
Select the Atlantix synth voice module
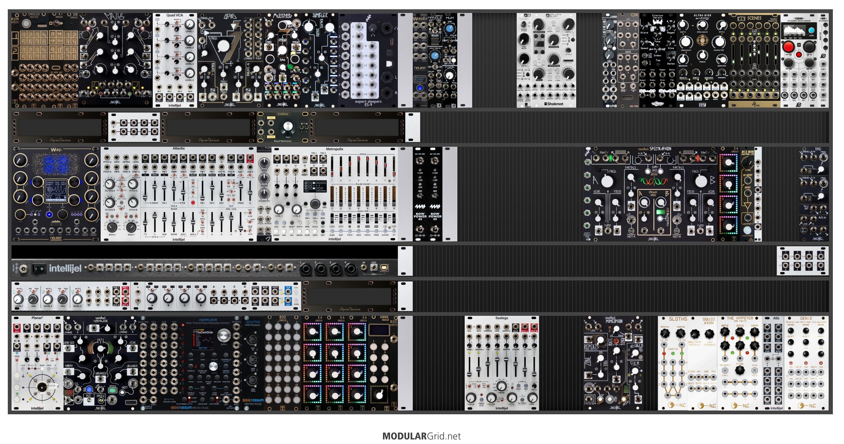point(179,194)
